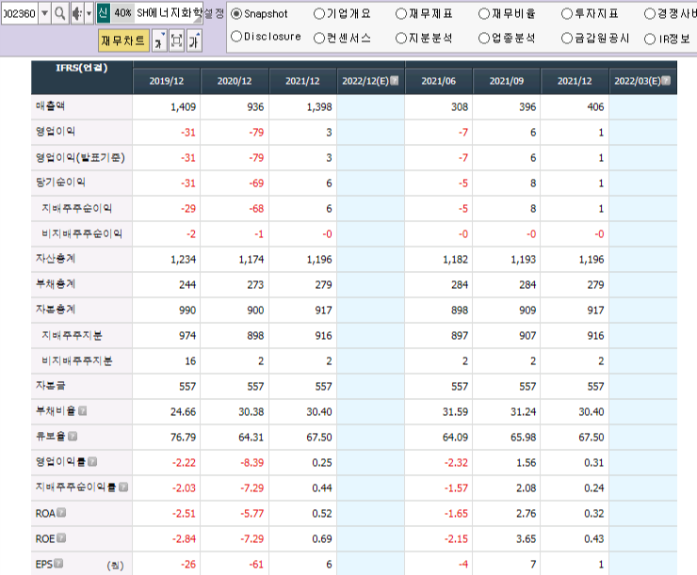This screenshot has width=697, height=575.
Task: Click 2019/12 매출액 value 1,409
Action: (183, 107)
